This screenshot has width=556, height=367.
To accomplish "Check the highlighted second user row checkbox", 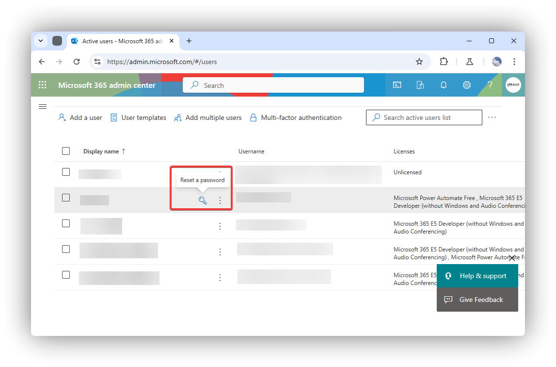I will (66, 198).
